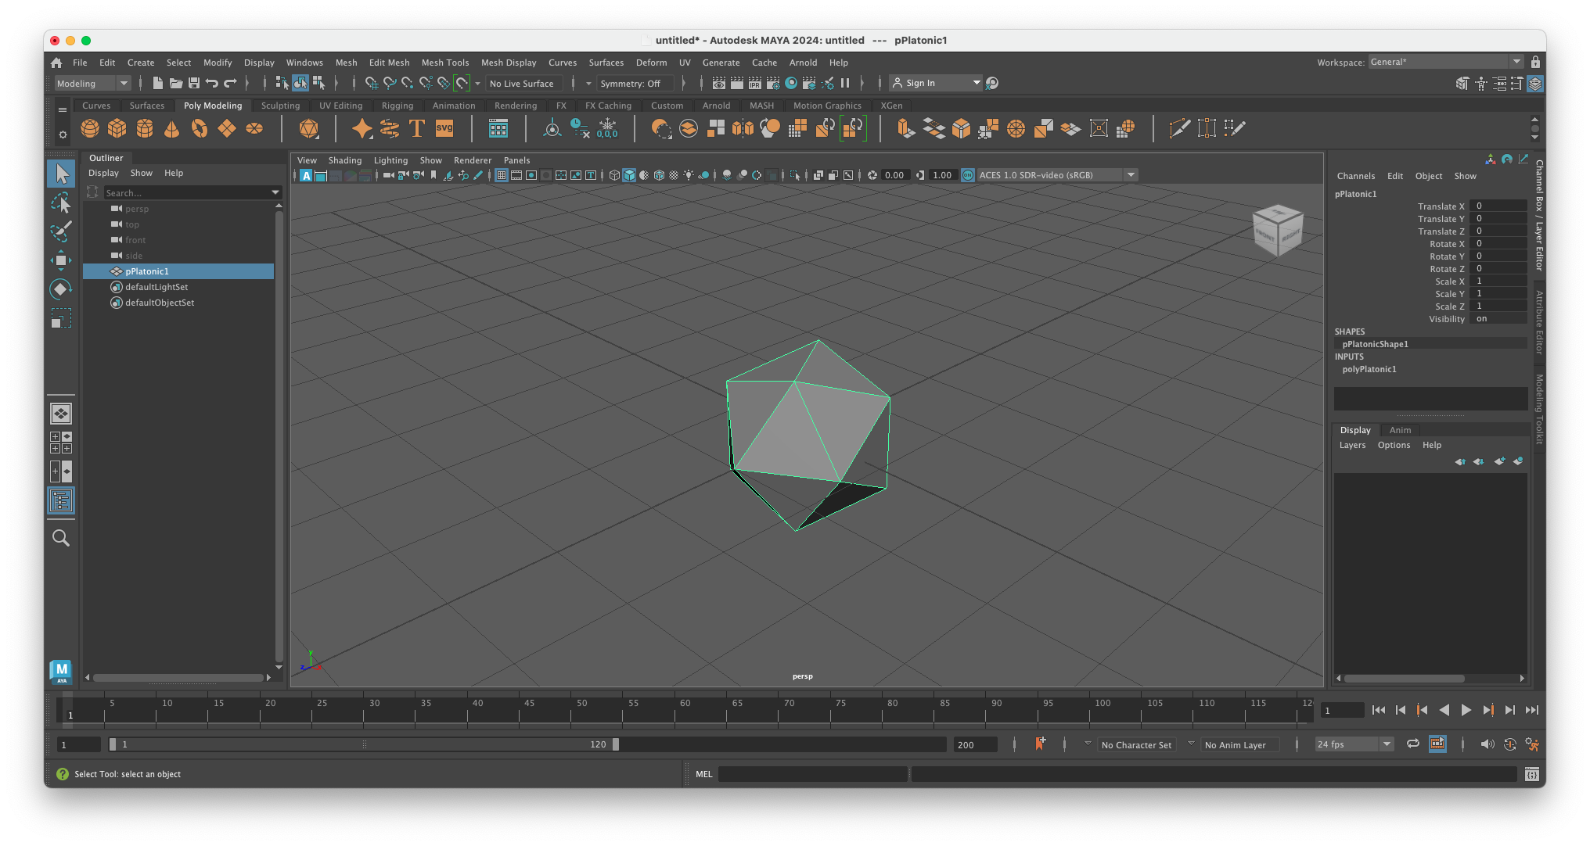Open the viewport Shading menu
The height and width of the screenshot is (846, 1590).
click(x=344, y=160)
